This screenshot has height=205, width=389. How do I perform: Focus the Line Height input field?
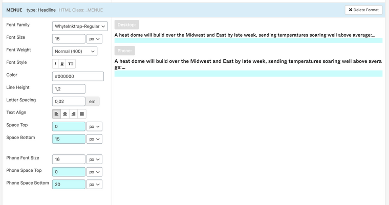tap(69, 89)
